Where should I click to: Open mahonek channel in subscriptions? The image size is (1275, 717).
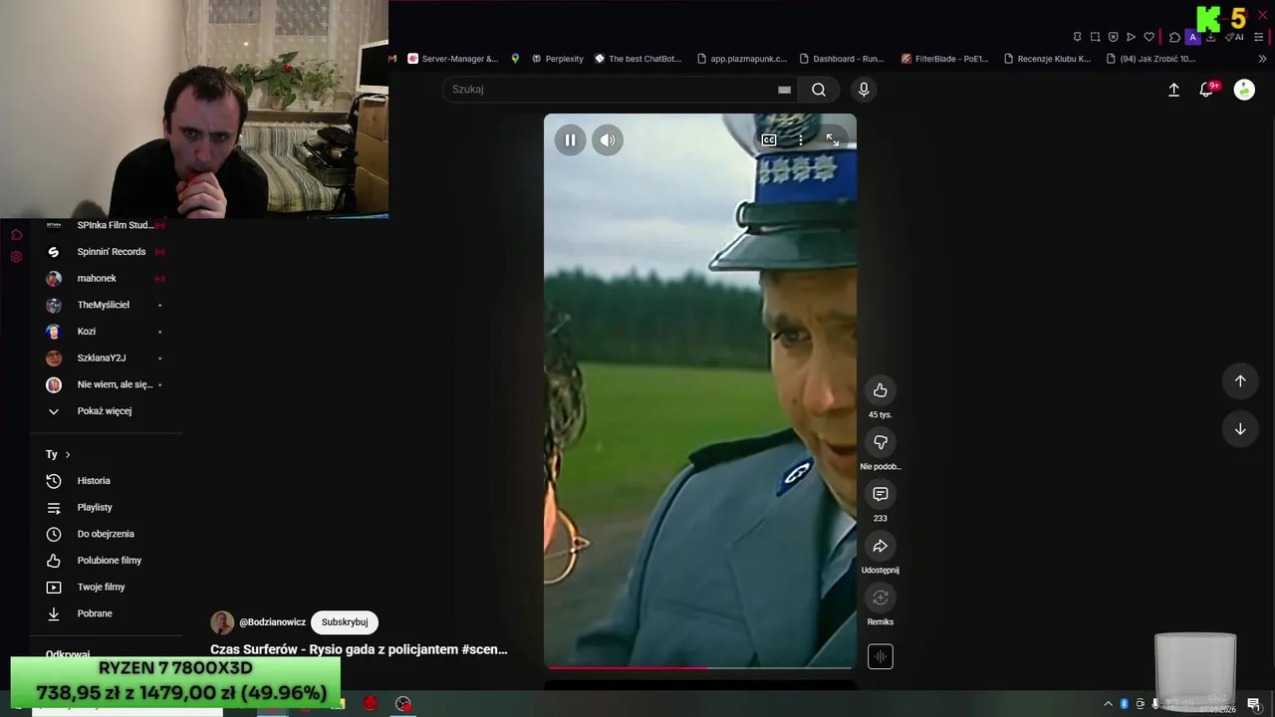(x=106, y=279)
